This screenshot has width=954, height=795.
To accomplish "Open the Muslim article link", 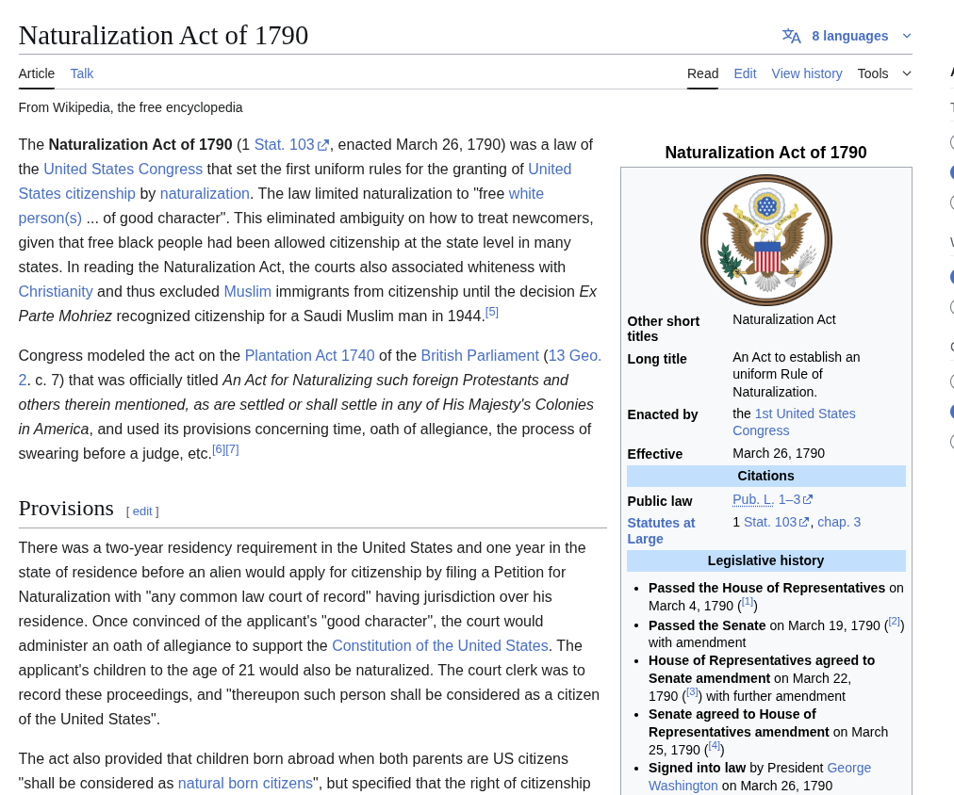I will click(x=248, y=291).
